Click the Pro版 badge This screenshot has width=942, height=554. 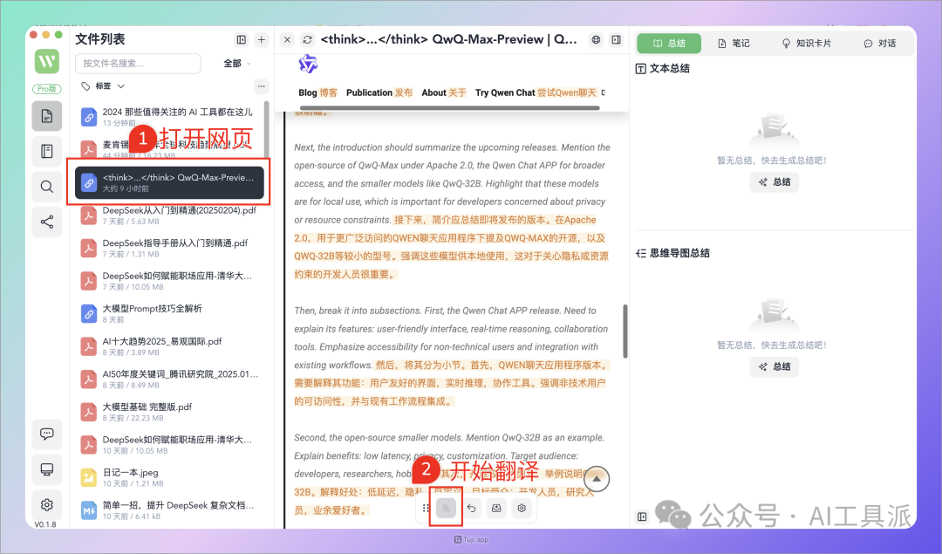pos(47,89)
